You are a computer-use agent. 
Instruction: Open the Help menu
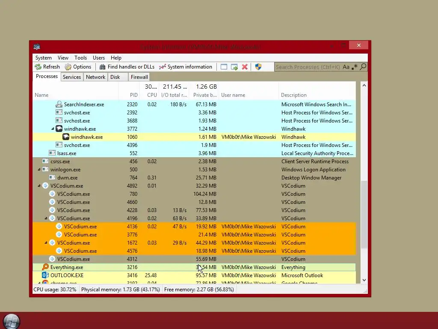tap(116, 58)
